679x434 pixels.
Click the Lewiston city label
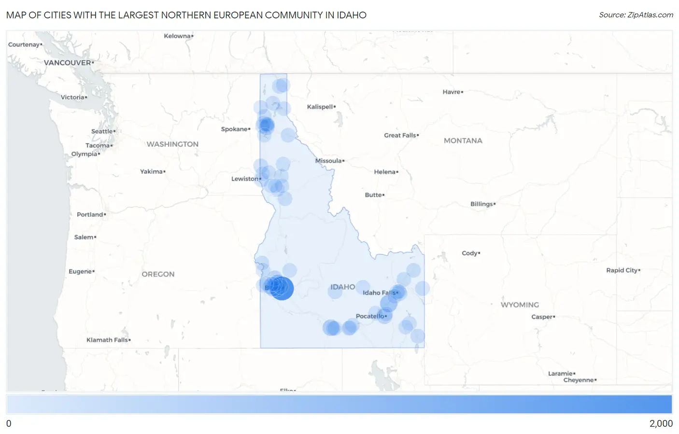[246, 179]
